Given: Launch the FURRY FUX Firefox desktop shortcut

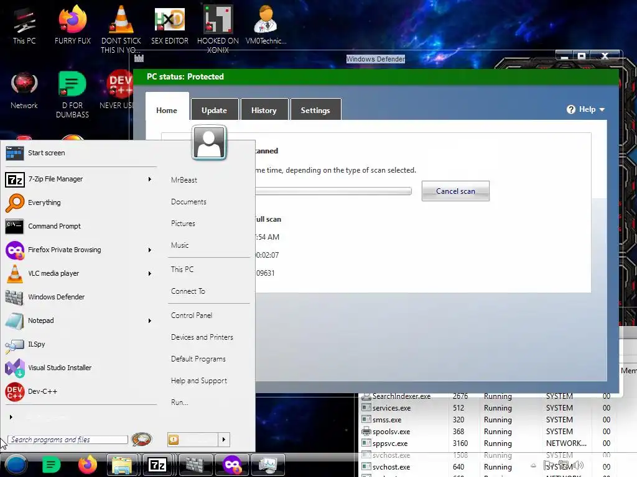Looking at the screenshot, I should point(72,26).
